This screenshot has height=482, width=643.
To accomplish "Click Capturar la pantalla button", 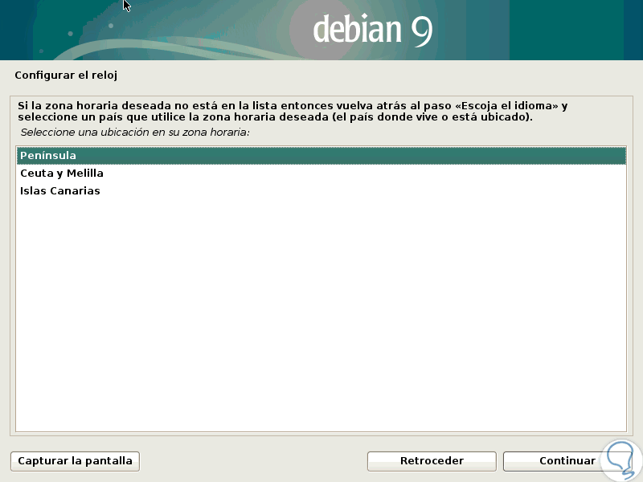I will [75, 461].
